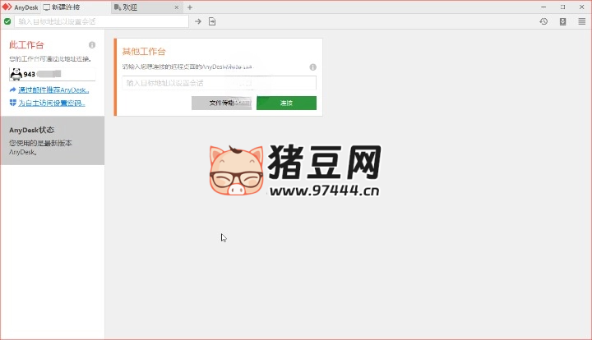Screen dimensions: 592x340
Task: Close the 欢迎 tab
Action: 175,7
